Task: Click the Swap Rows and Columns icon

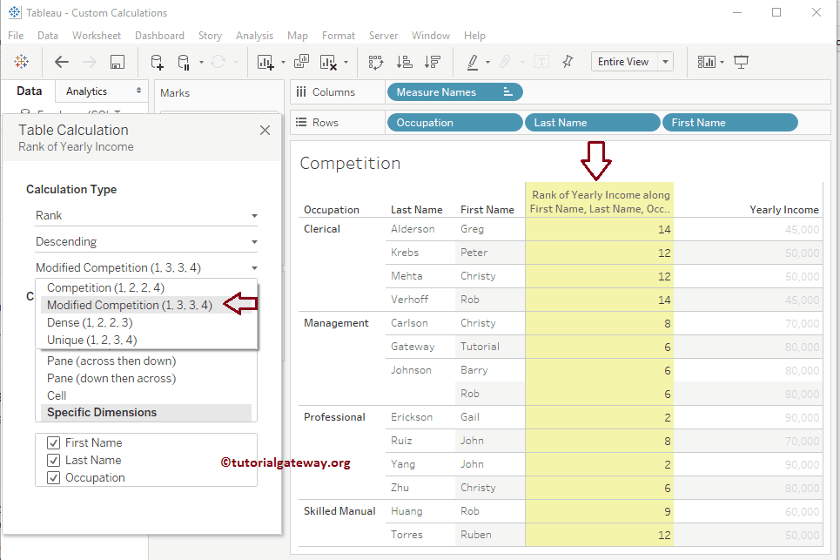Action: [x=376, y=62]
